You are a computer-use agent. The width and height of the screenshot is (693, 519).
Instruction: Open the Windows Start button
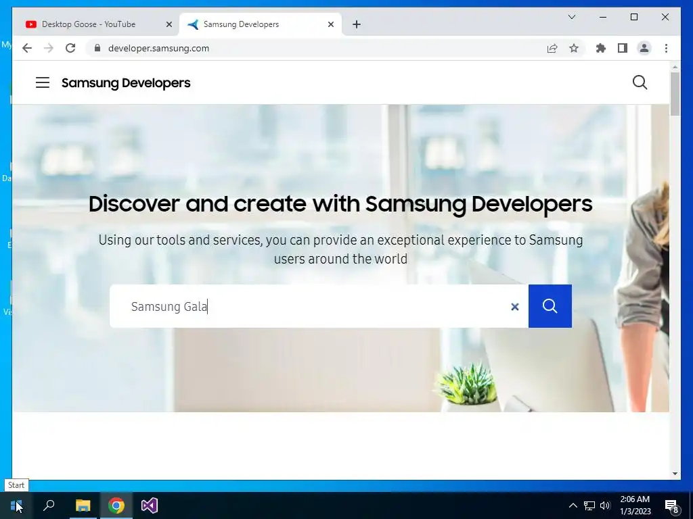[16, 505]
